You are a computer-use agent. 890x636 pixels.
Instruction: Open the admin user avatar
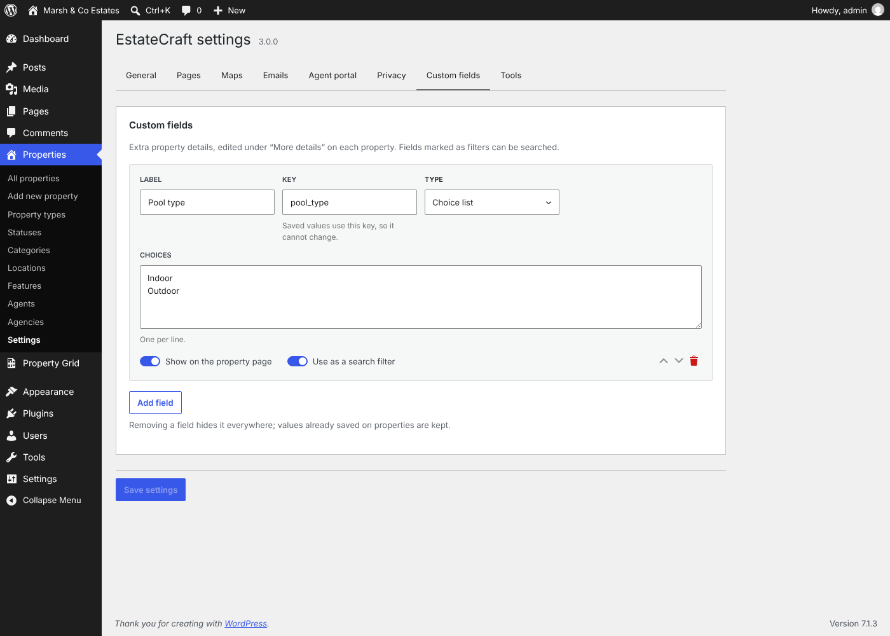[x=878, y=10]
